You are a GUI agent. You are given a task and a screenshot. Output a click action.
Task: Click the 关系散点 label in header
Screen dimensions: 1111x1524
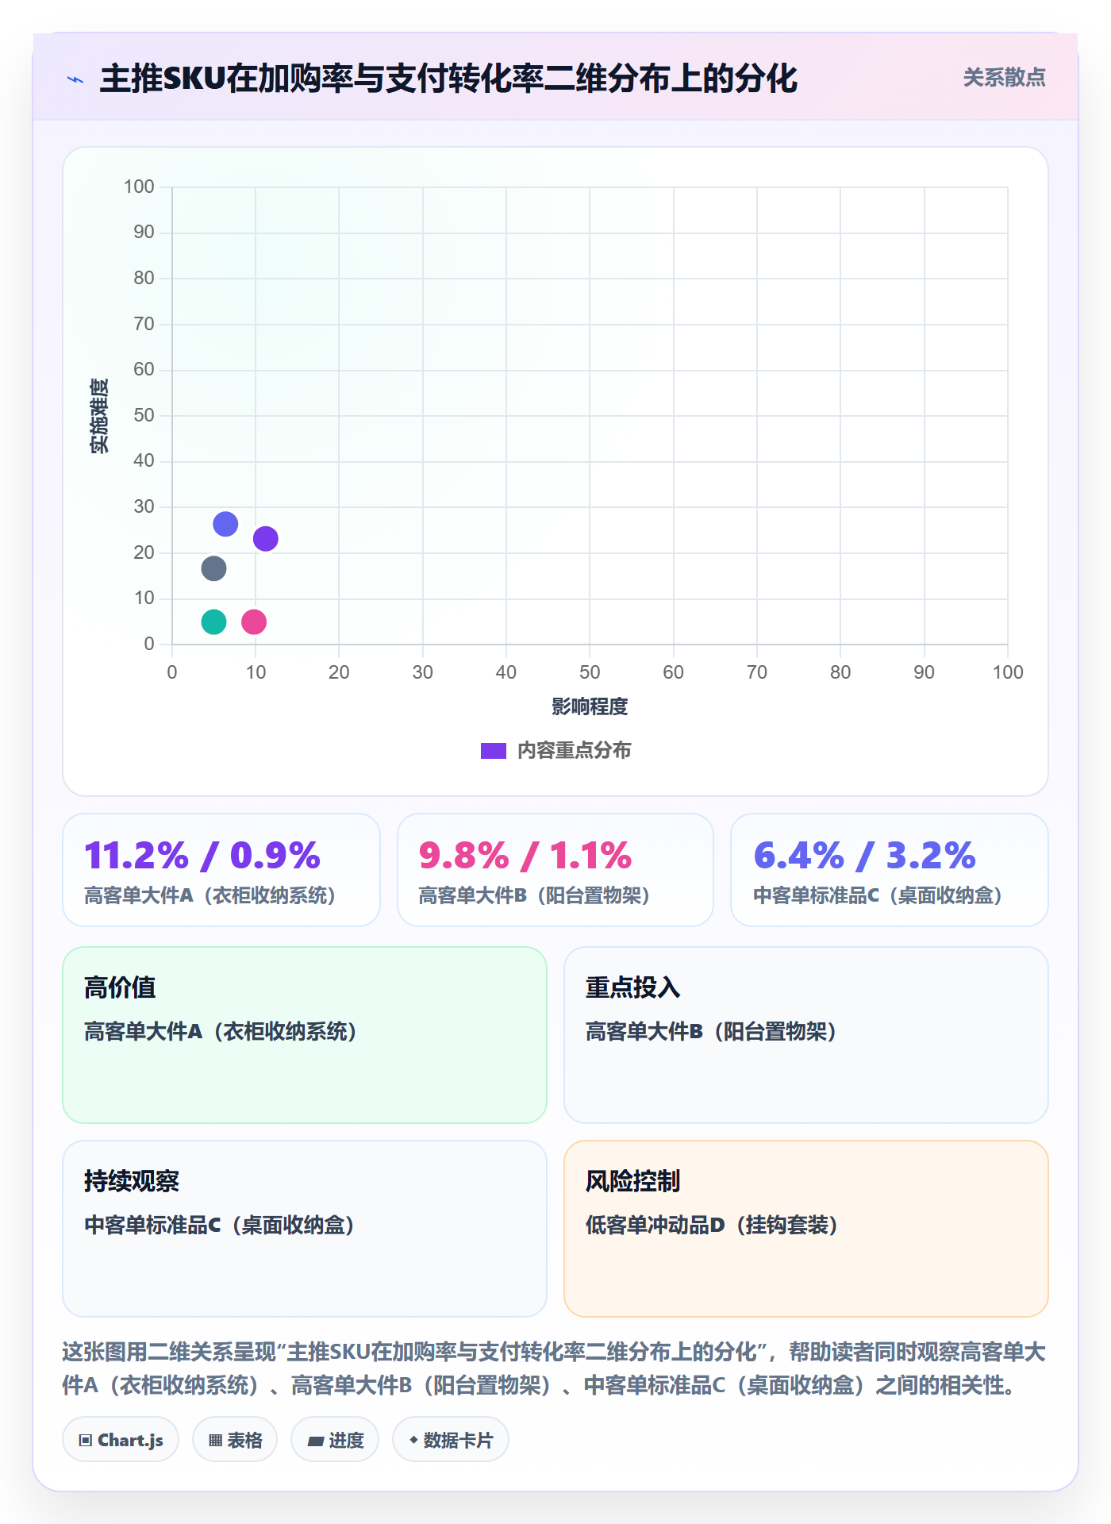point(1004,77)
